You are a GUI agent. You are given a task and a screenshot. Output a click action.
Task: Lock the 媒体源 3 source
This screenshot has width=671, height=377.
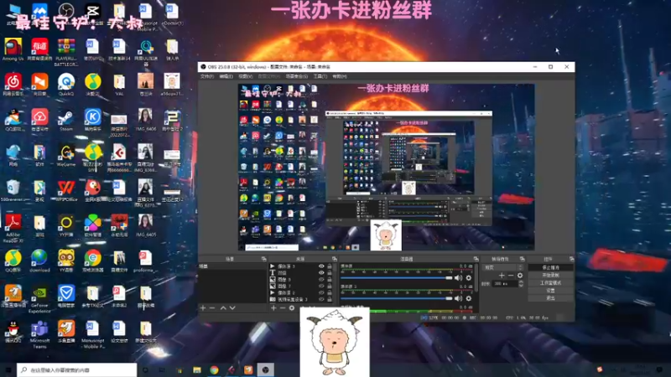tap(330, 266)
